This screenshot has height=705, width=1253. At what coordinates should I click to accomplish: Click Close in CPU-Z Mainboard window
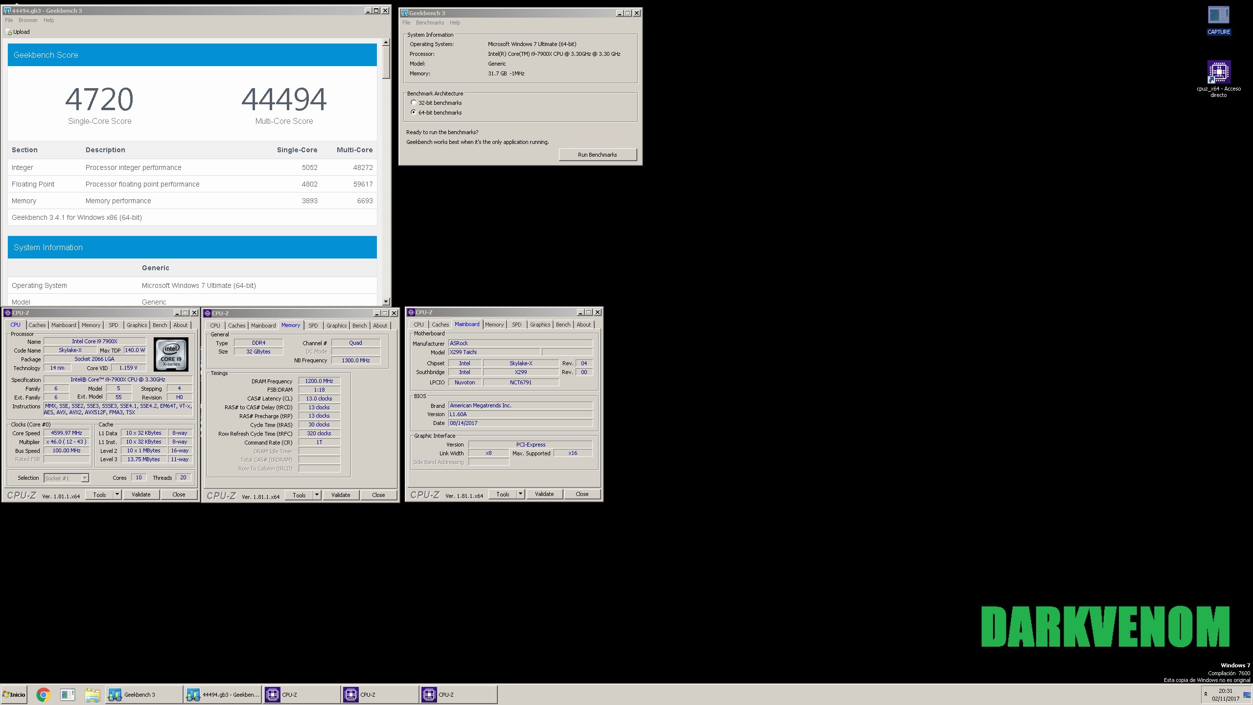pyautogui.click(x=582, y=494)
